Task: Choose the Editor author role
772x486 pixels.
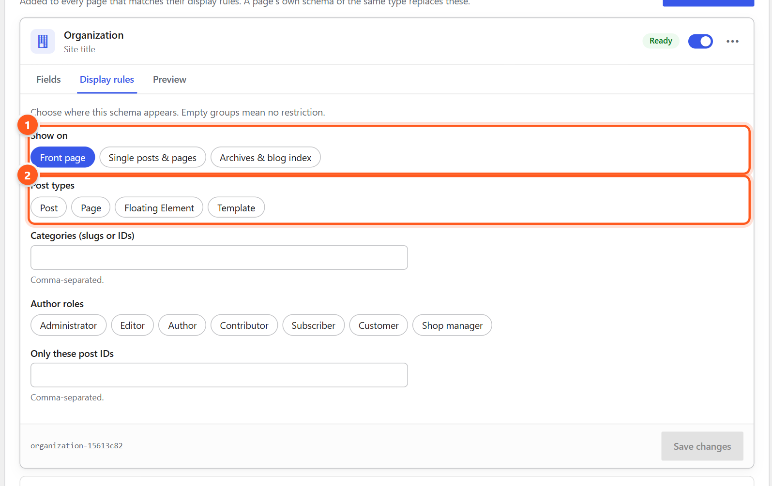Action: click(x=133, y=325)
